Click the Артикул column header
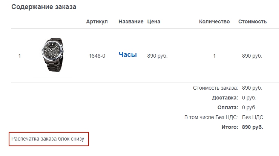The image size is (279, 156). point(97,21)
